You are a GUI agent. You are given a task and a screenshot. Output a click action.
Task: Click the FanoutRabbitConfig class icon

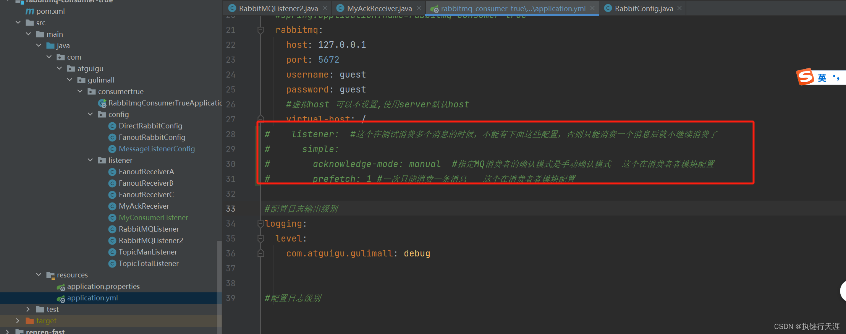coord(112,138)
